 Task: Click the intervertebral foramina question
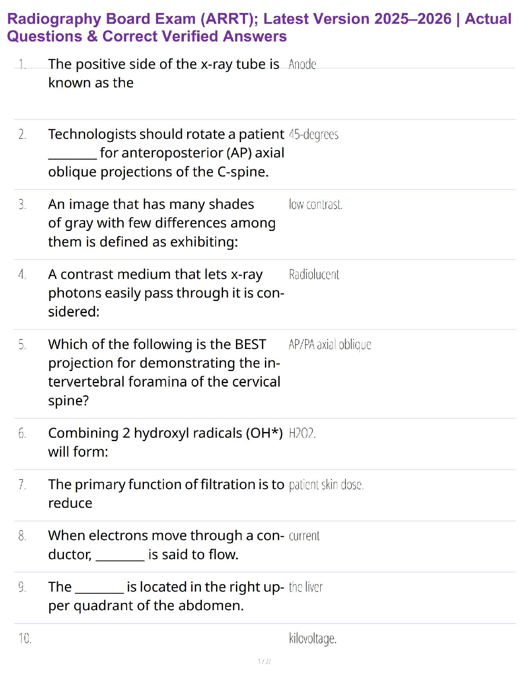tap(164, 372)
